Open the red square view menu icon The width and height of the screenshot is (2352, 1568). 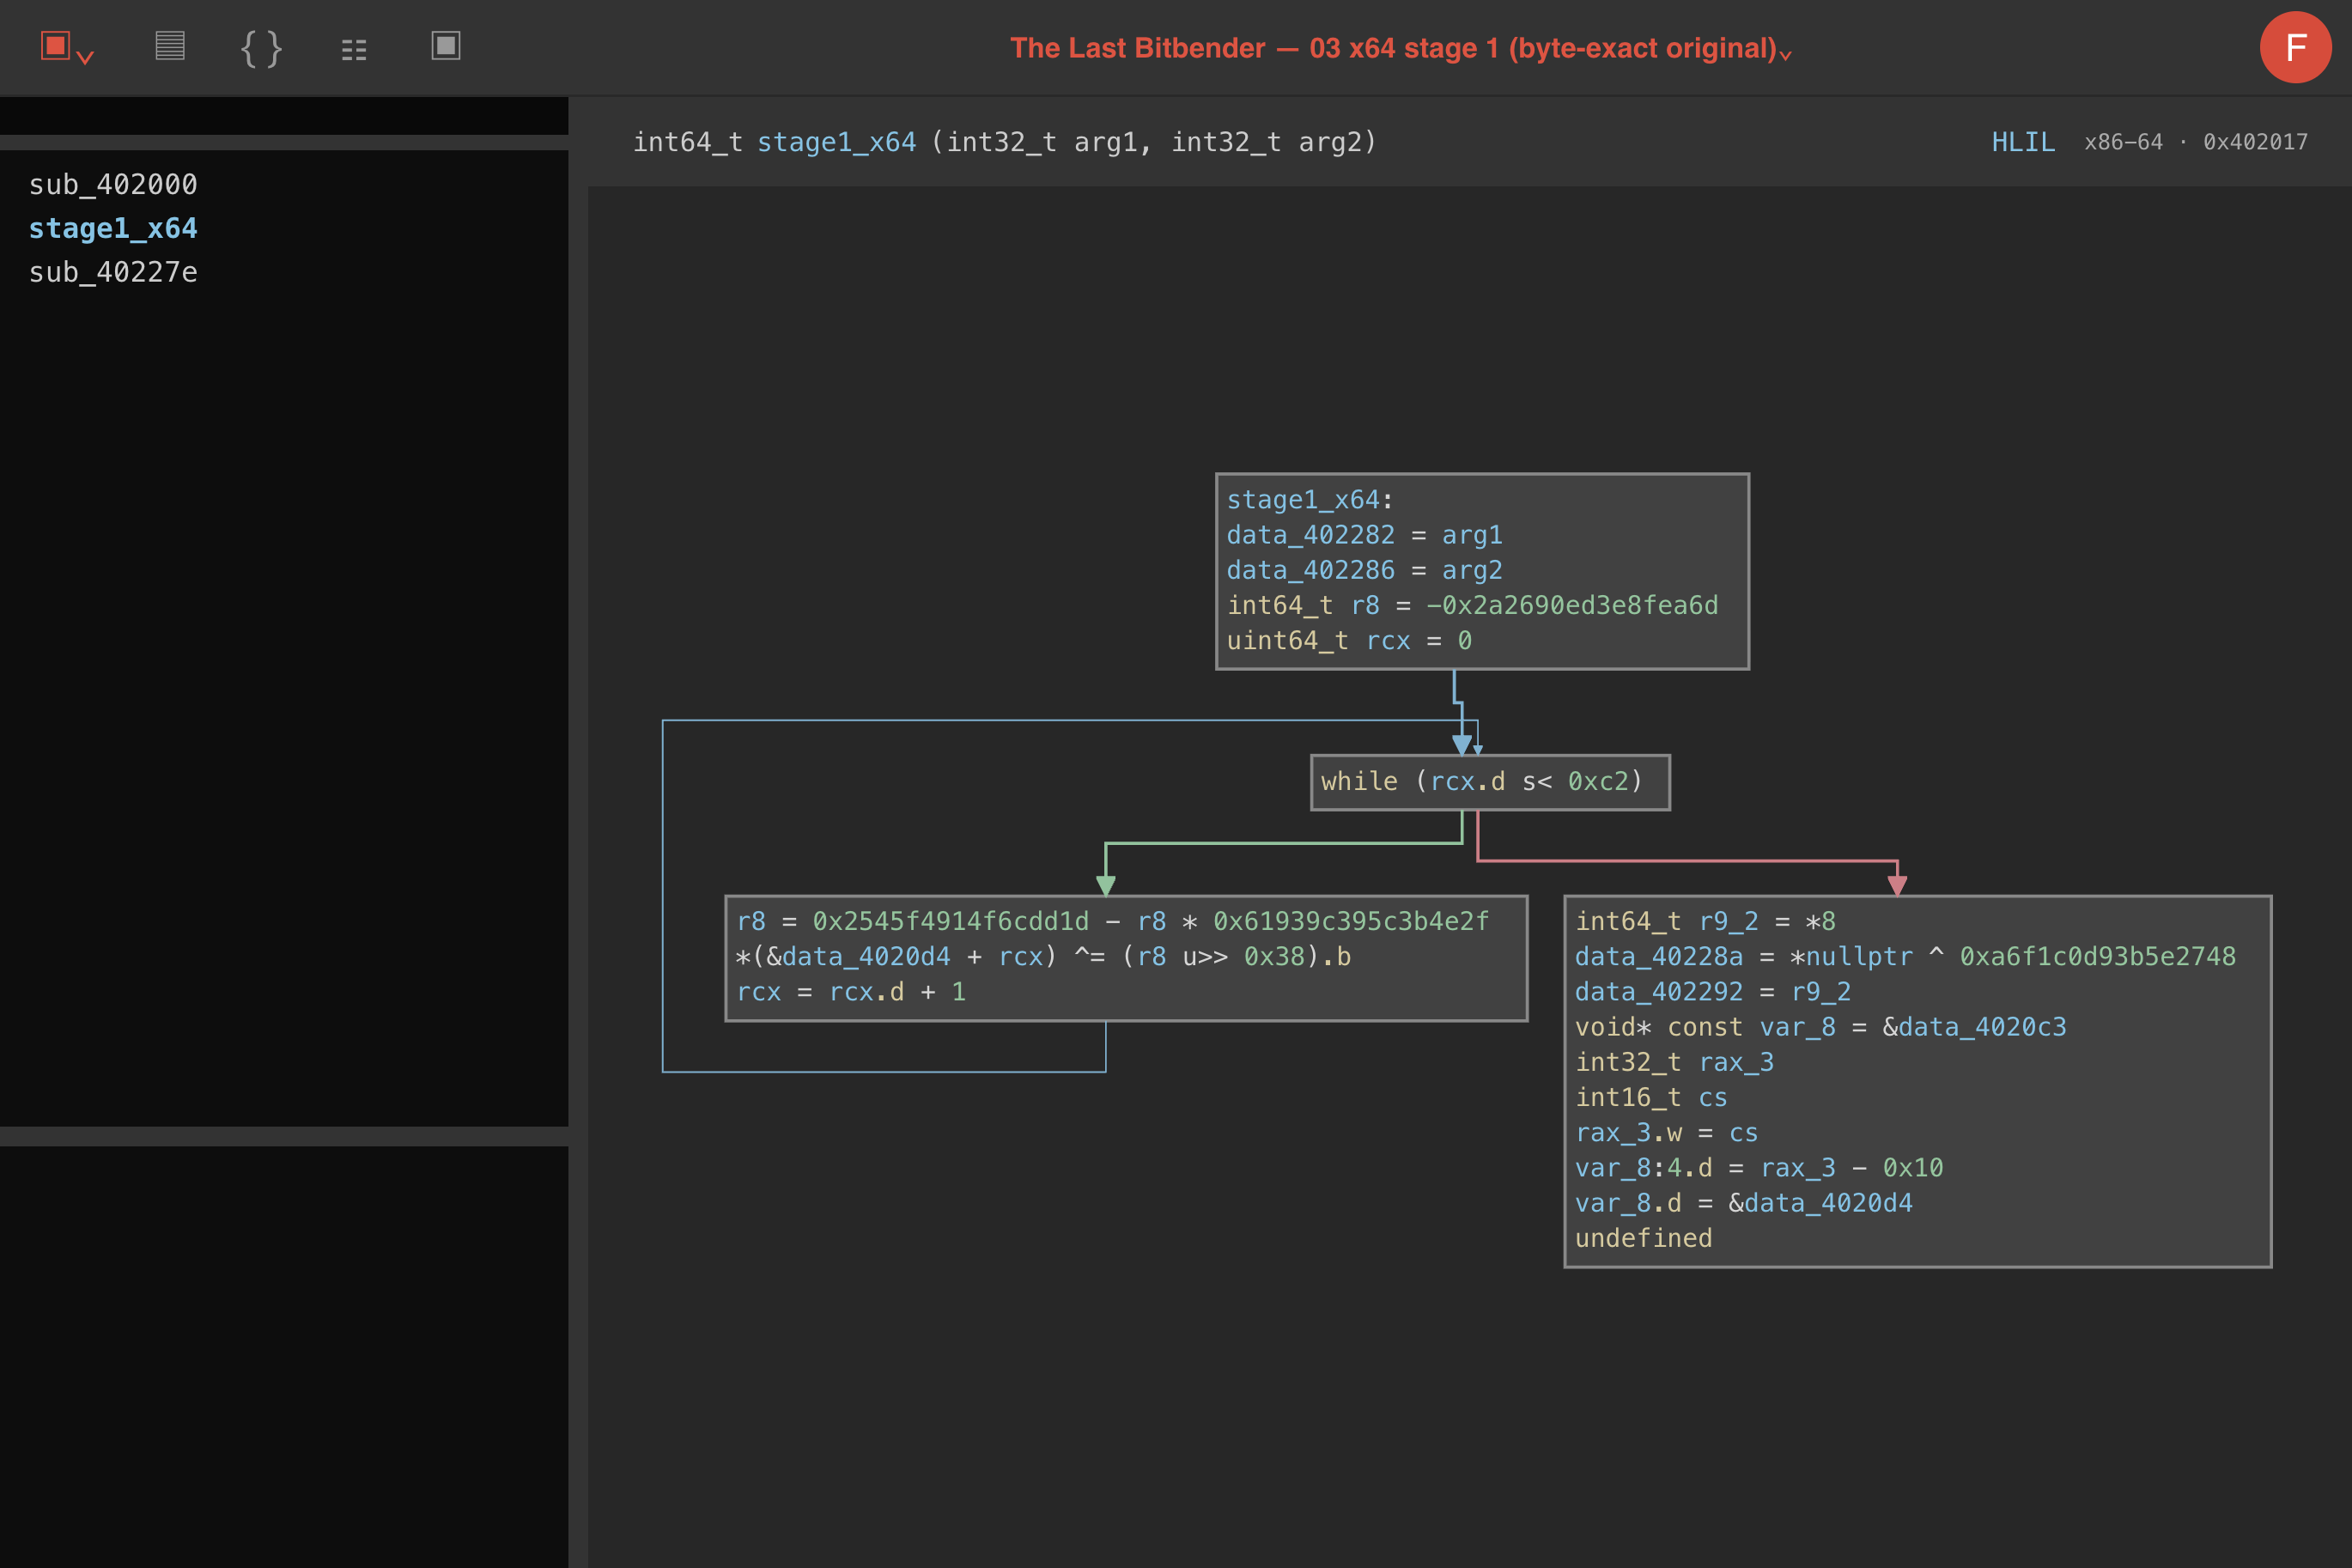coord(56,46)
